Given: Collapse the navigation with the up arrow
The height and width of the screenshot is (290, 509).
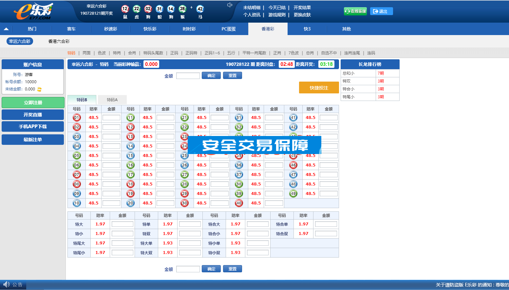Looking at the screenshot, I should (x=6, y=29).
